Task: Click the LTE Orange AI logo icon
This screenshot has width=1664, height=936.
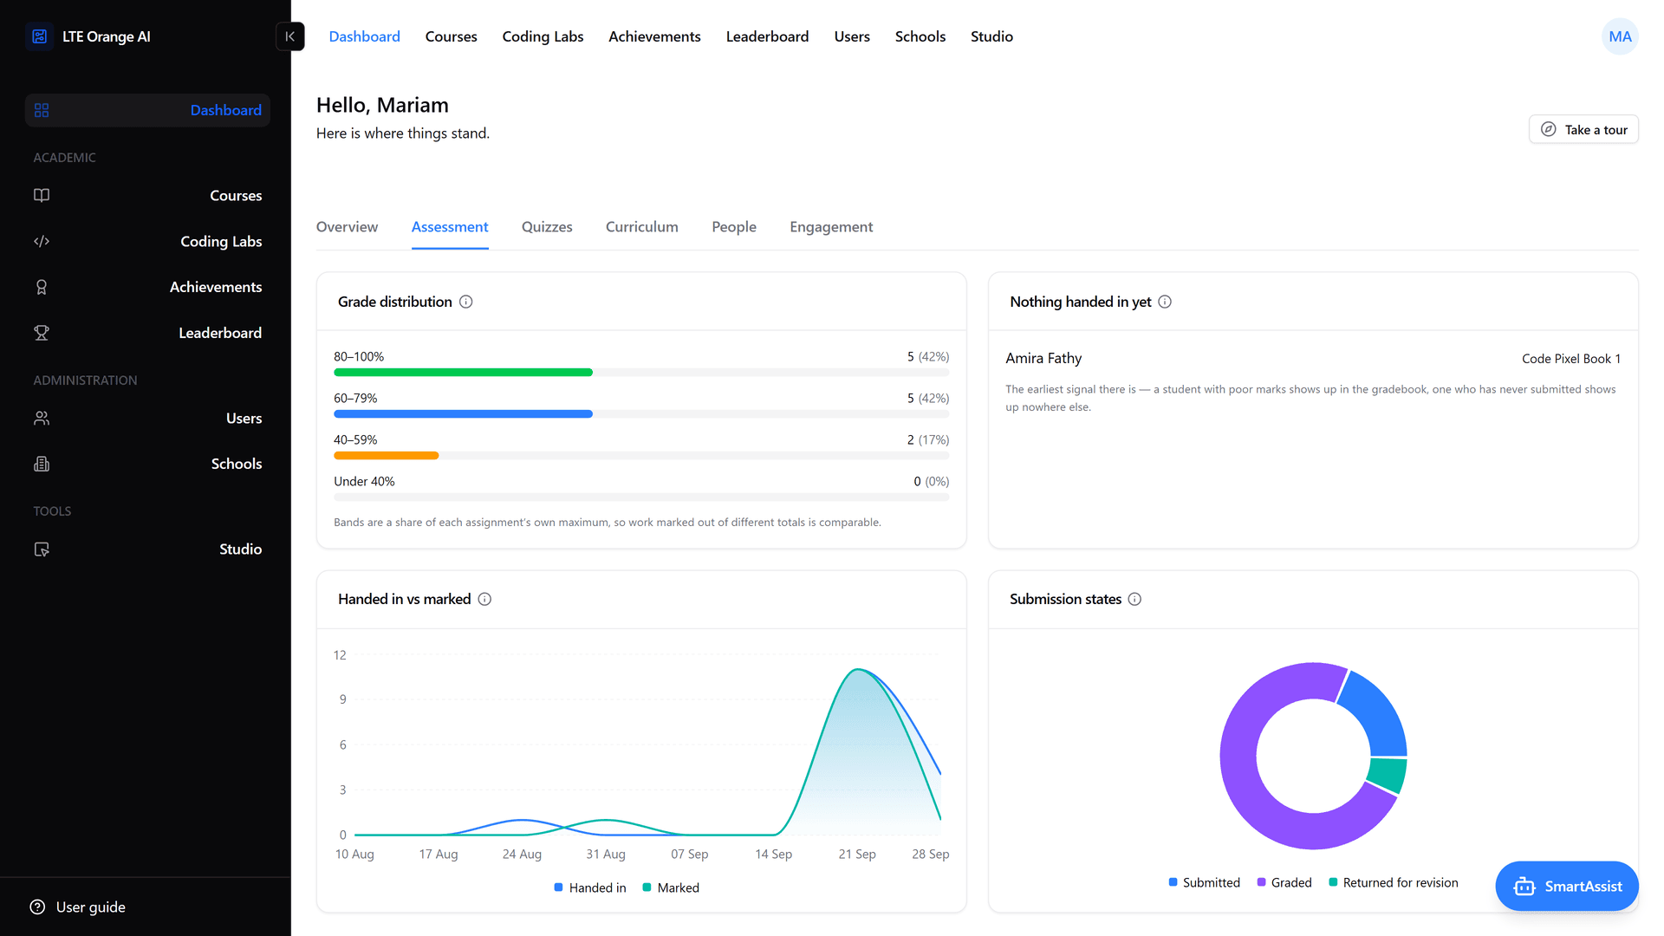Action: click(x=40, y=36)
